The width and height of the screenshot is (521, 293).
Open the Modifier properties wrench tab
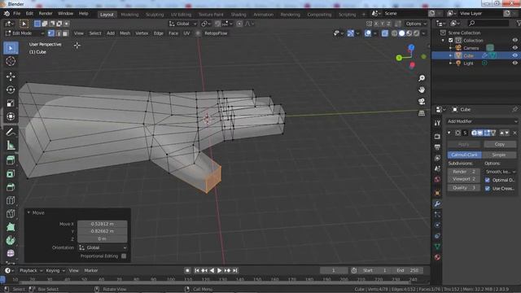pos(437,203)
